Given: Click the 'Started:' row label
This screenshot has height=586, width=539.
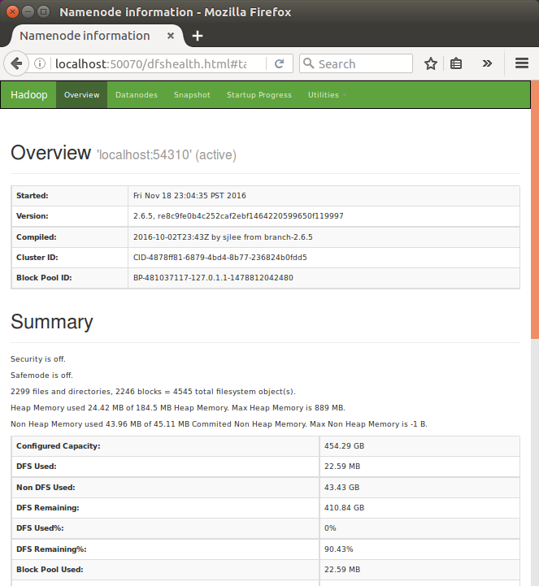Looking at the screenshot, I should 33,195.
